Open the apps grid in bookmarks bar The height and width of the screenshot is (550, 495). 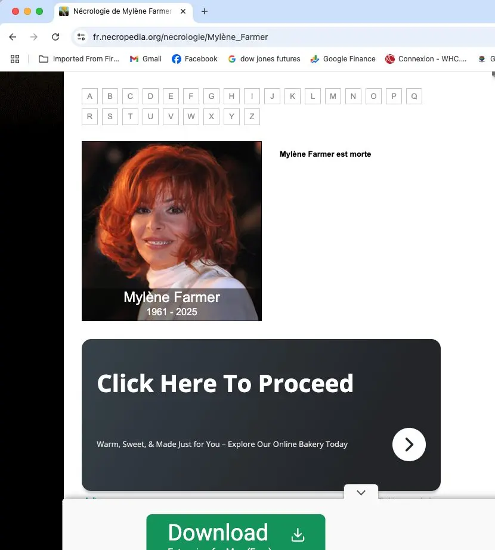point(15,59)
